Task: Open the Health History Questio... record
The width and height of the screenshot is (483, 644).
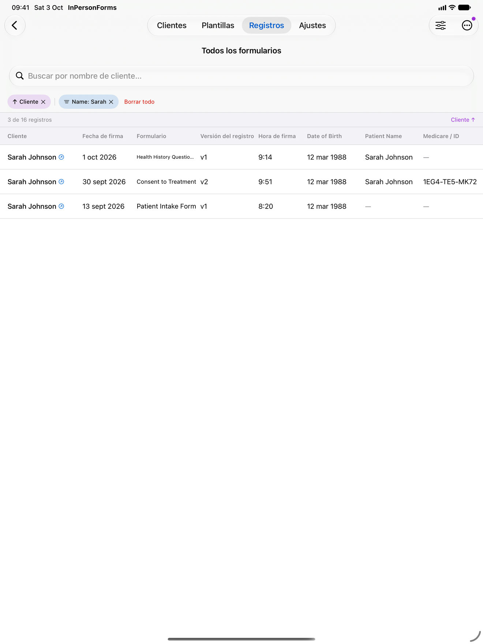Action: click(165, 157)
